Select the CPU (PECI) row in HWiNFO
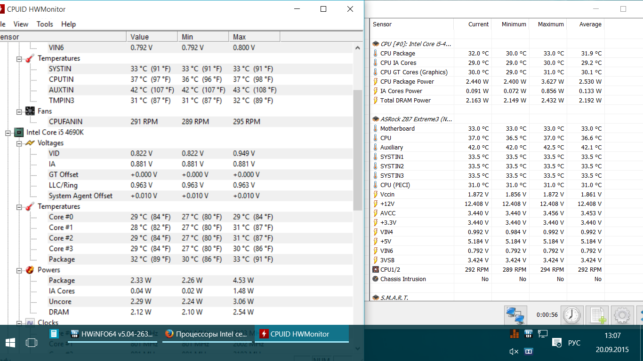Viewport: 643px width, 361px height. (487, 185)
